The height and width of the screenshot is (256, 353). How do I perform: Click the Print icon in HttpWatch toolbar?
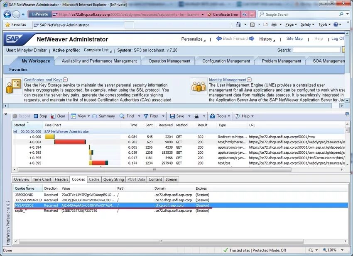[196, 116]
